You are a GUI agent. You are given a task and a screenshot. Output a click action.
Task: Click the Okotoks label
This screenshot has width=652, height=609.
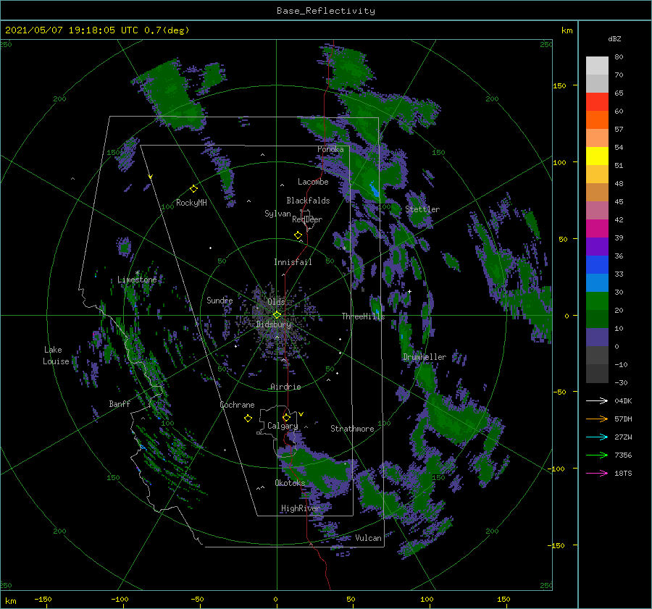[290, 482]
